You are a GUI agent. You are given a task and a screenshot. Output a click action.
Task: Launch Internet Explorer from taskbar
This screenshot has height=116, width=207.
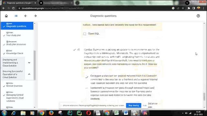click(x=14, y=113)
